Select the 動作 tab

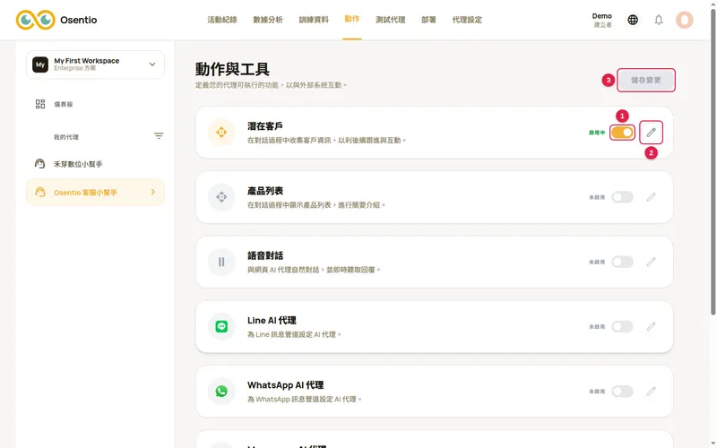[x=351, y=19]
